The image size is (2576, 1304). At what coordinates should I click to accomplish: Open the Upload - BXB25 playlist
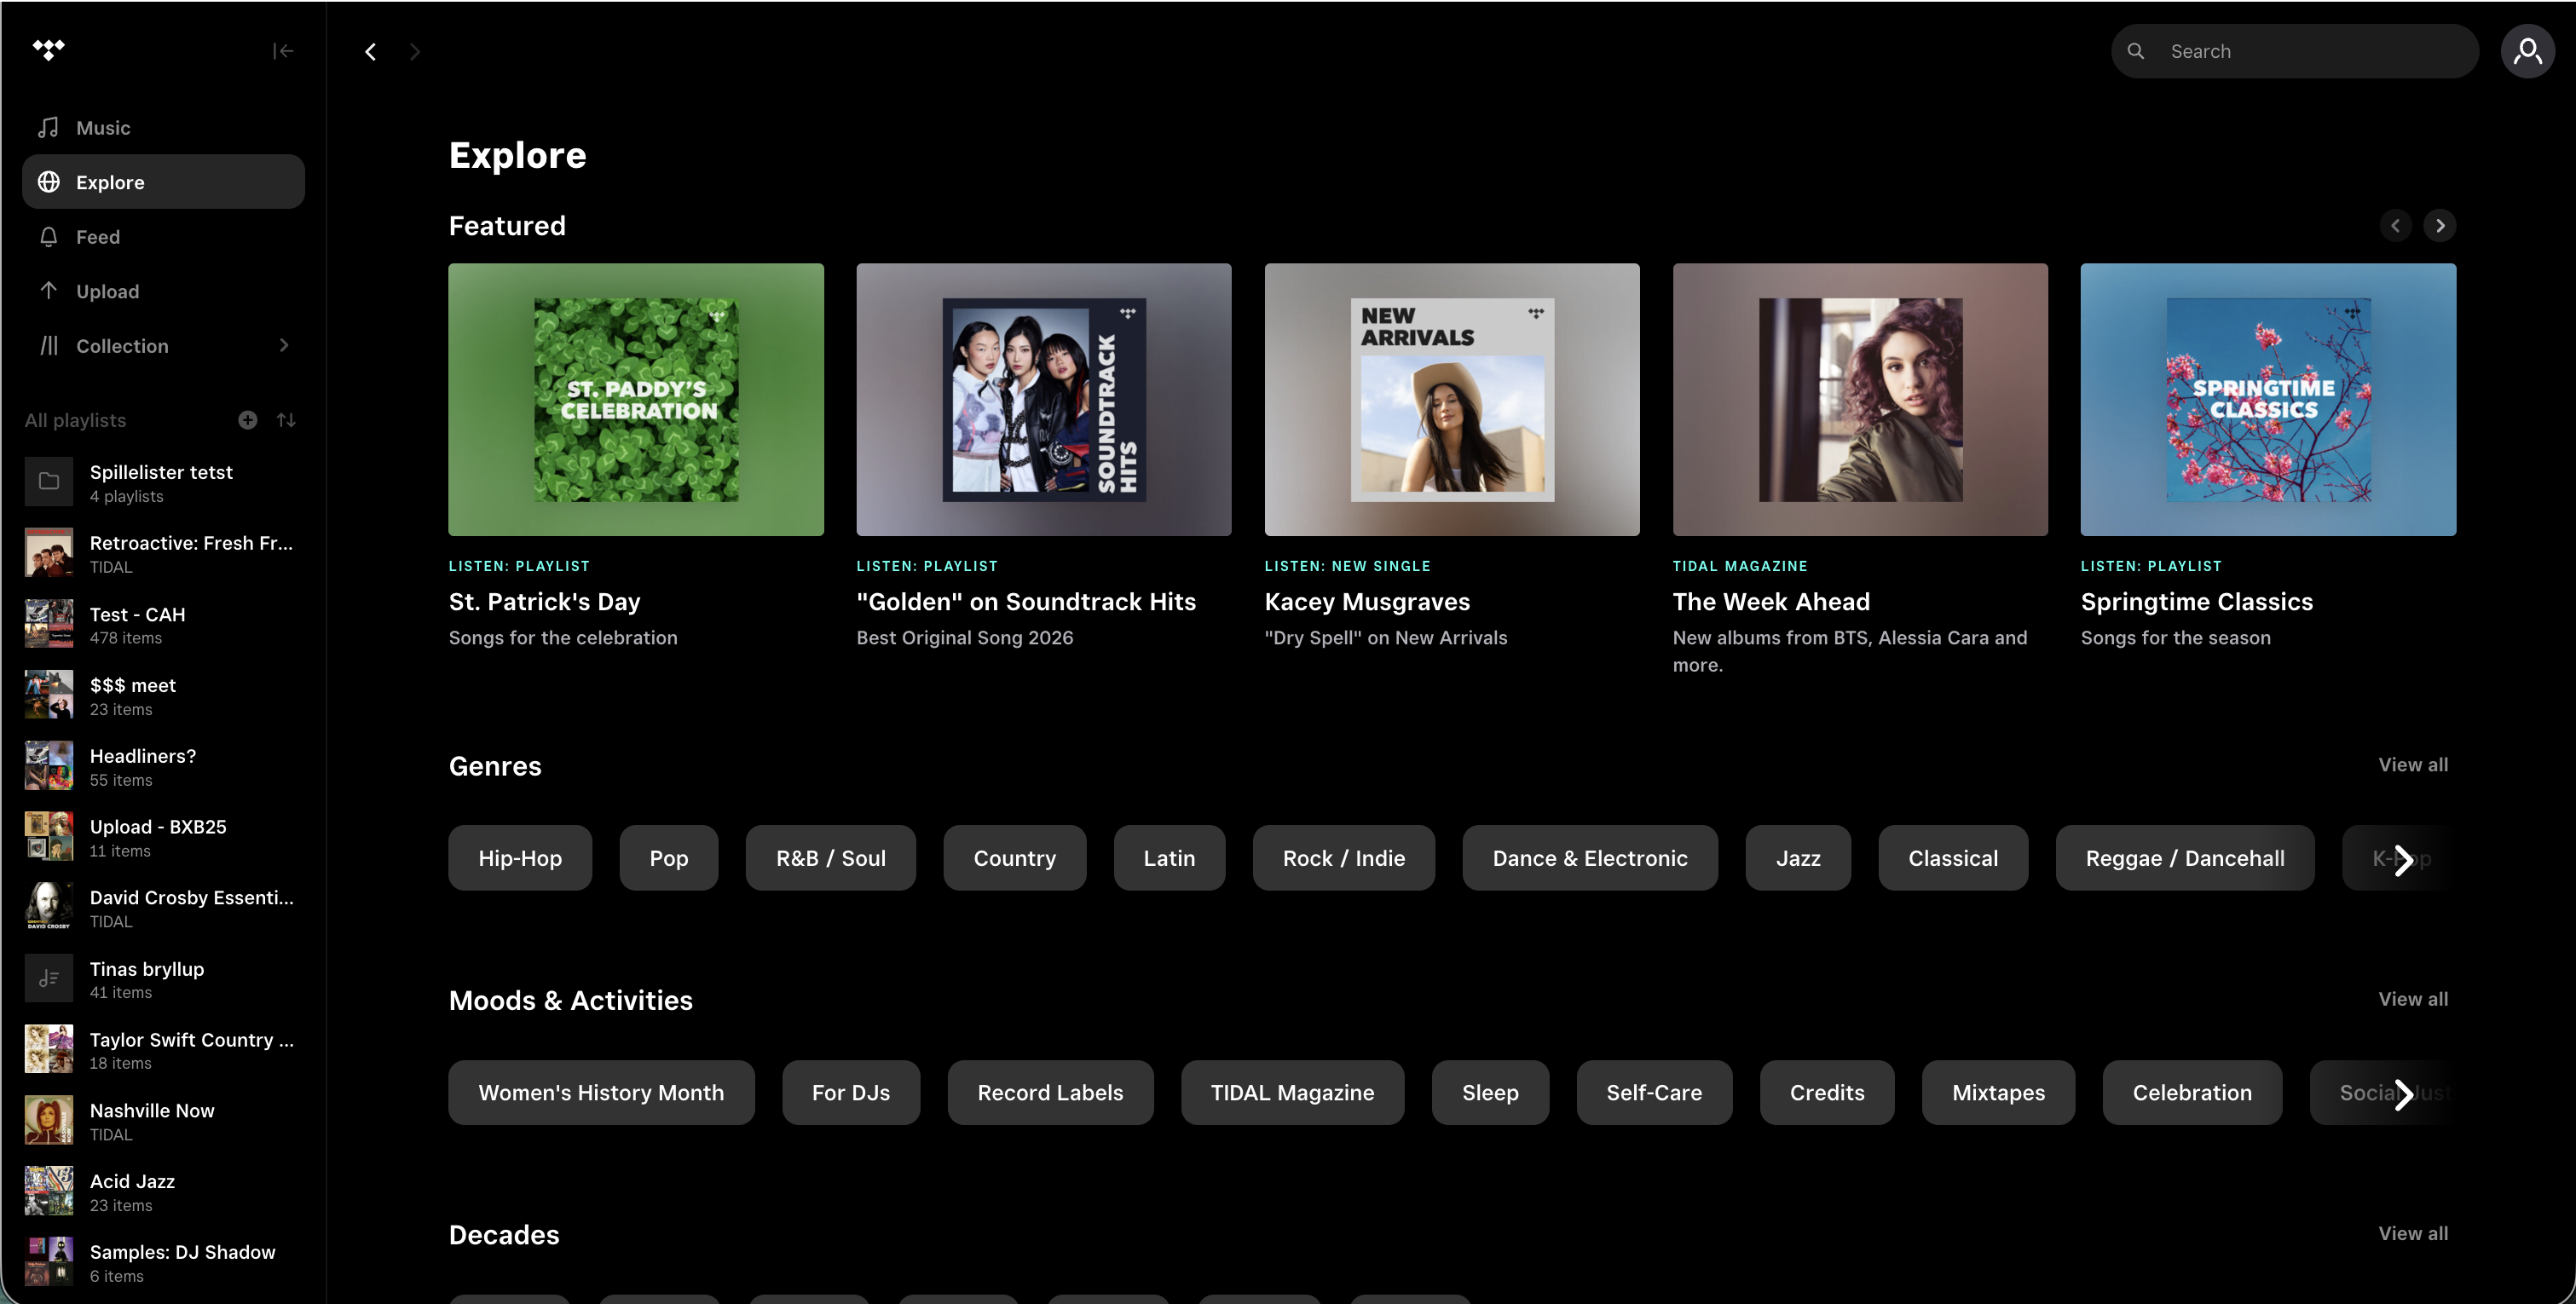tap(163, 838)
